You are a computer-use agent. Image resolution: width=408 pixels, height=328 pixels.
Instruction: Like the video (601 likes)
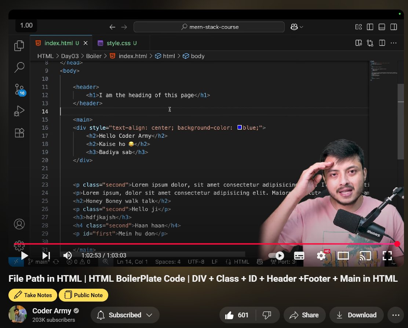tap(237, 315)
